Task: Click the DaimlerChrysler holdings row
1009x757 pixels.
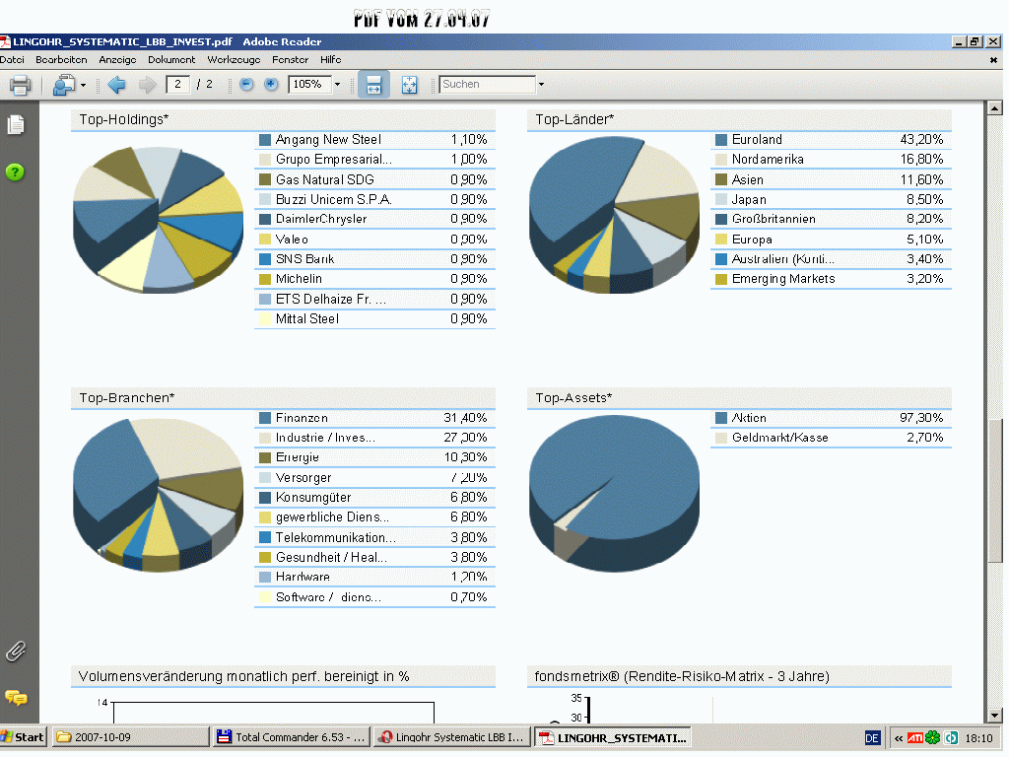Action: click(374, 219)
